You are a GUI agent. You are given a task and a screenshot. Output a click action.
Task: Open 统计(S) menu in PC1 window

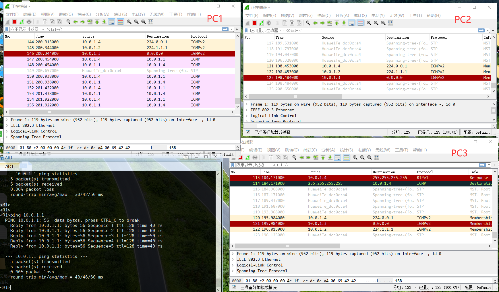(120, 14)
